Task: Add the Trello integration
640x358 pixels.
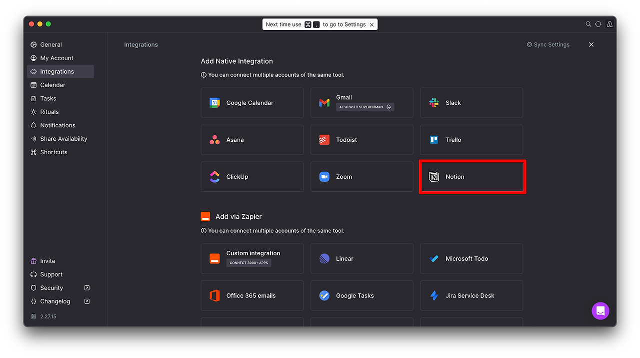Action: point(471,140)
